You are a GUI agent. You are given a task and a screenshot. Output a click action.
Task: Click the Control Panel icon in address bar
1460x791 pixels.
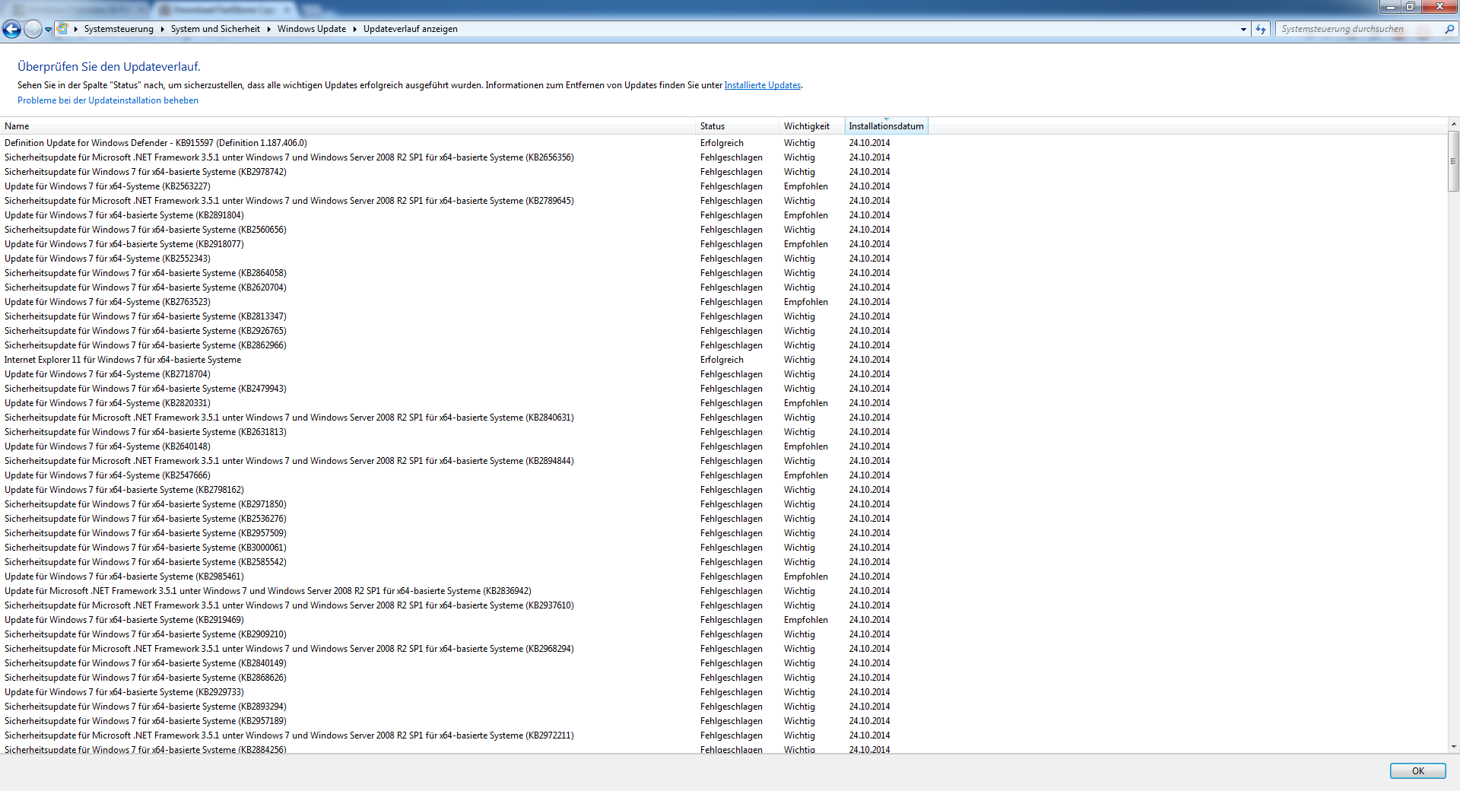(x=63, y=29)
